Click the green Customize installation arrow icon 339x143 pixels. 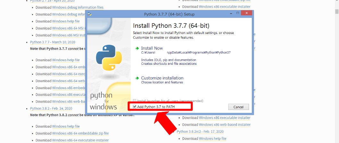click(137, 78)
